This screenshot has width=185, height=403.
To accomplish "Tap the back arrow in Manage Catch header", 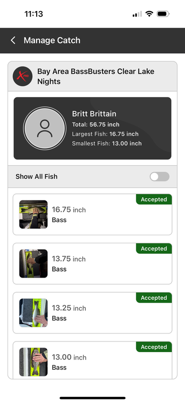I will point(13,40).
